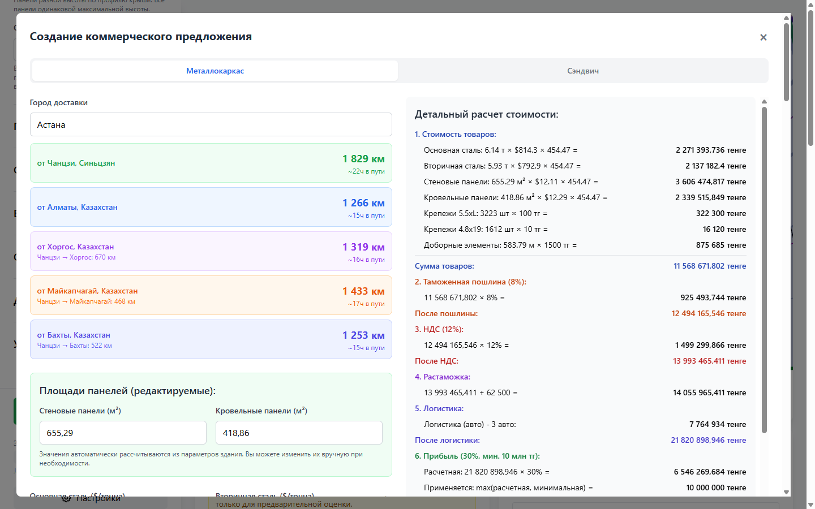The height and width of the screenshot is (509, 815).
Task: Click the Площади панелей (редактируемые) heading
Action: coord(127,391)
